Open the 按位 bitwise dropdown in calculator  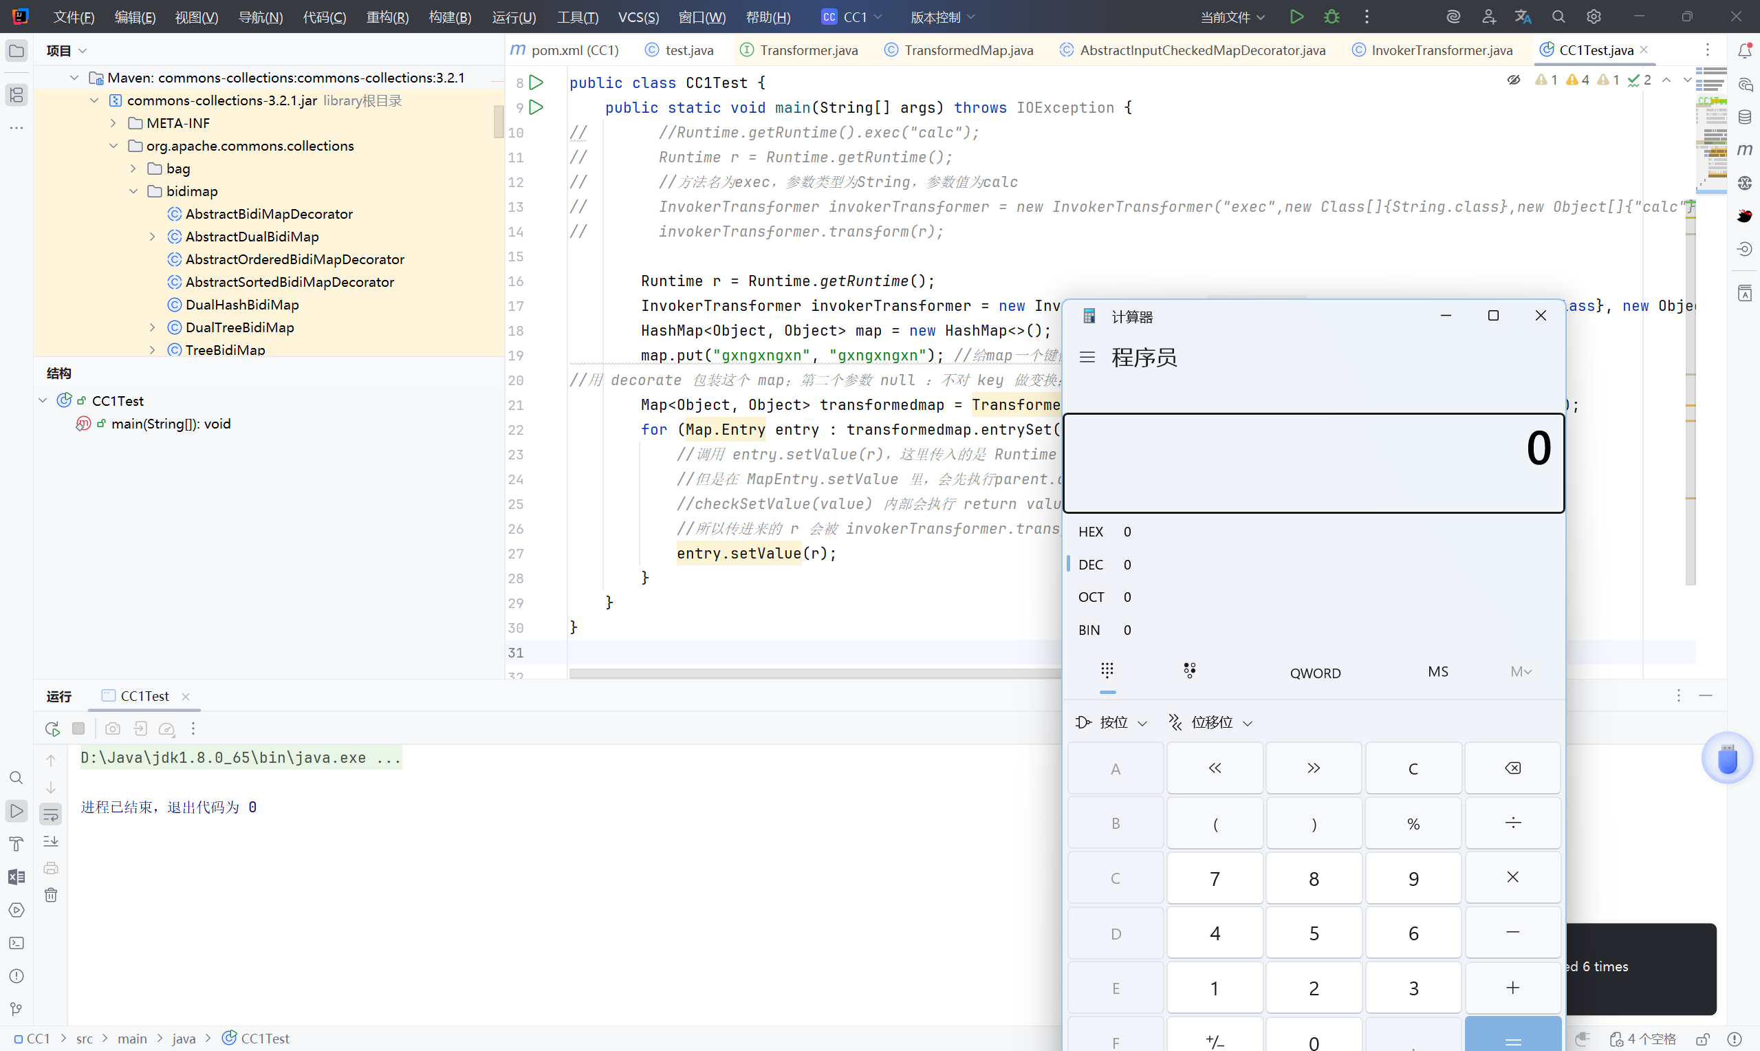1111,722
